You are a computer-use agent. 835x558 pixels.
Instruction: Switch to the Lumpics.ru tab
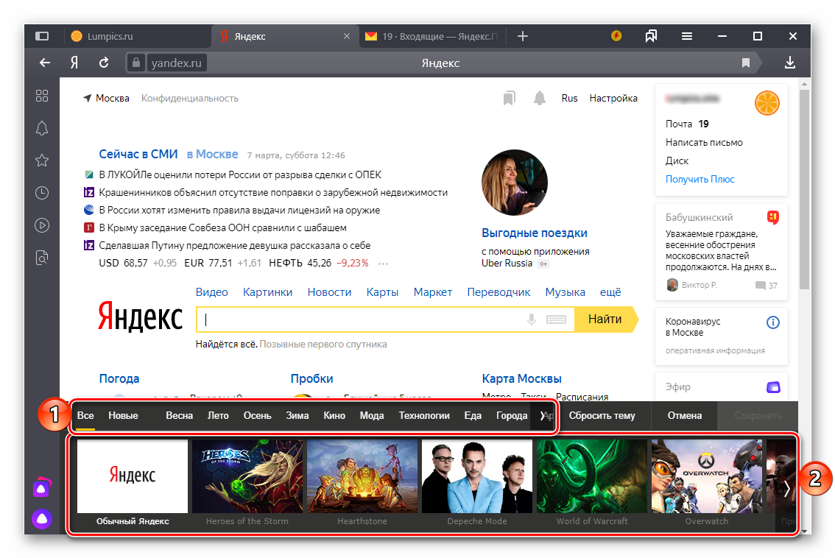138,36
